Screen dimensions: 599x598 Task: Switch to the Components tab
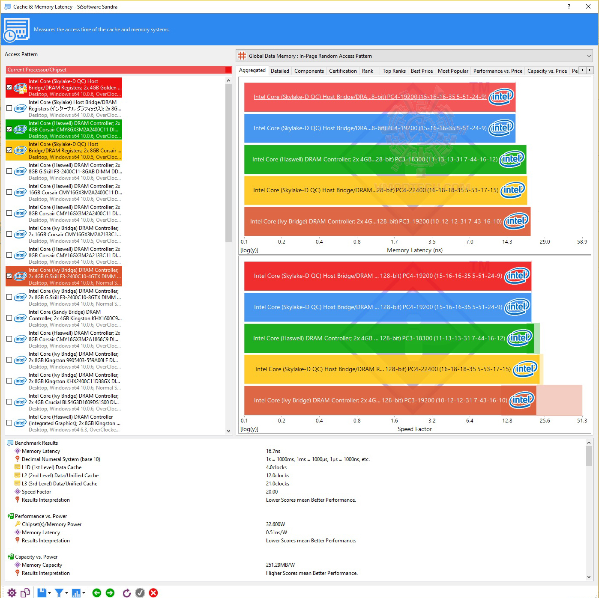309,71
